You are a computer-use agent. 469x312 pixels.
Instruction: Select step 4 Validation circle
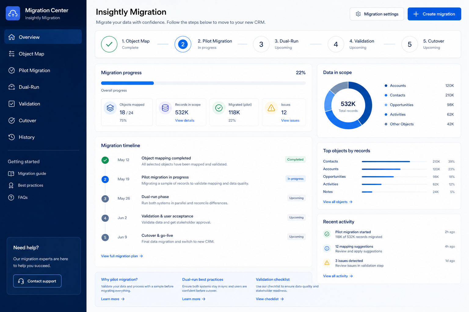tap(336, 44)
